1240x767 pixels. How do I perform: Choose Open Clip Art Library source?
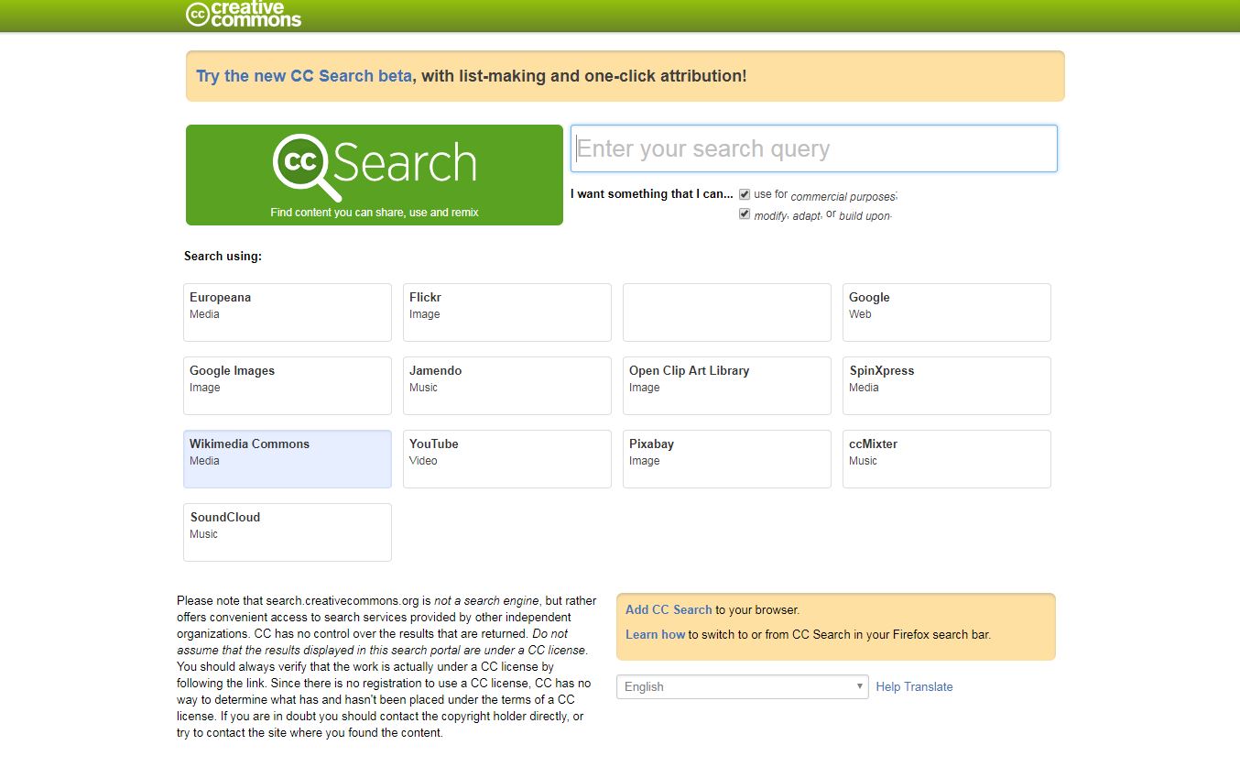726,385
